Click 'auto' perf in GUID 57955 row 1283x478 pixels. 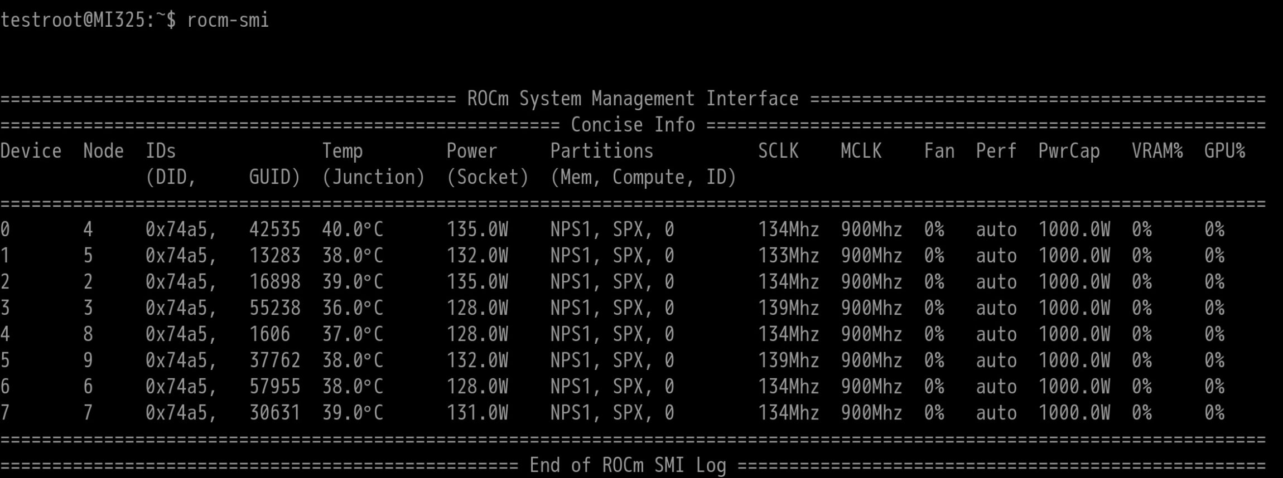(x=996, y=387)
